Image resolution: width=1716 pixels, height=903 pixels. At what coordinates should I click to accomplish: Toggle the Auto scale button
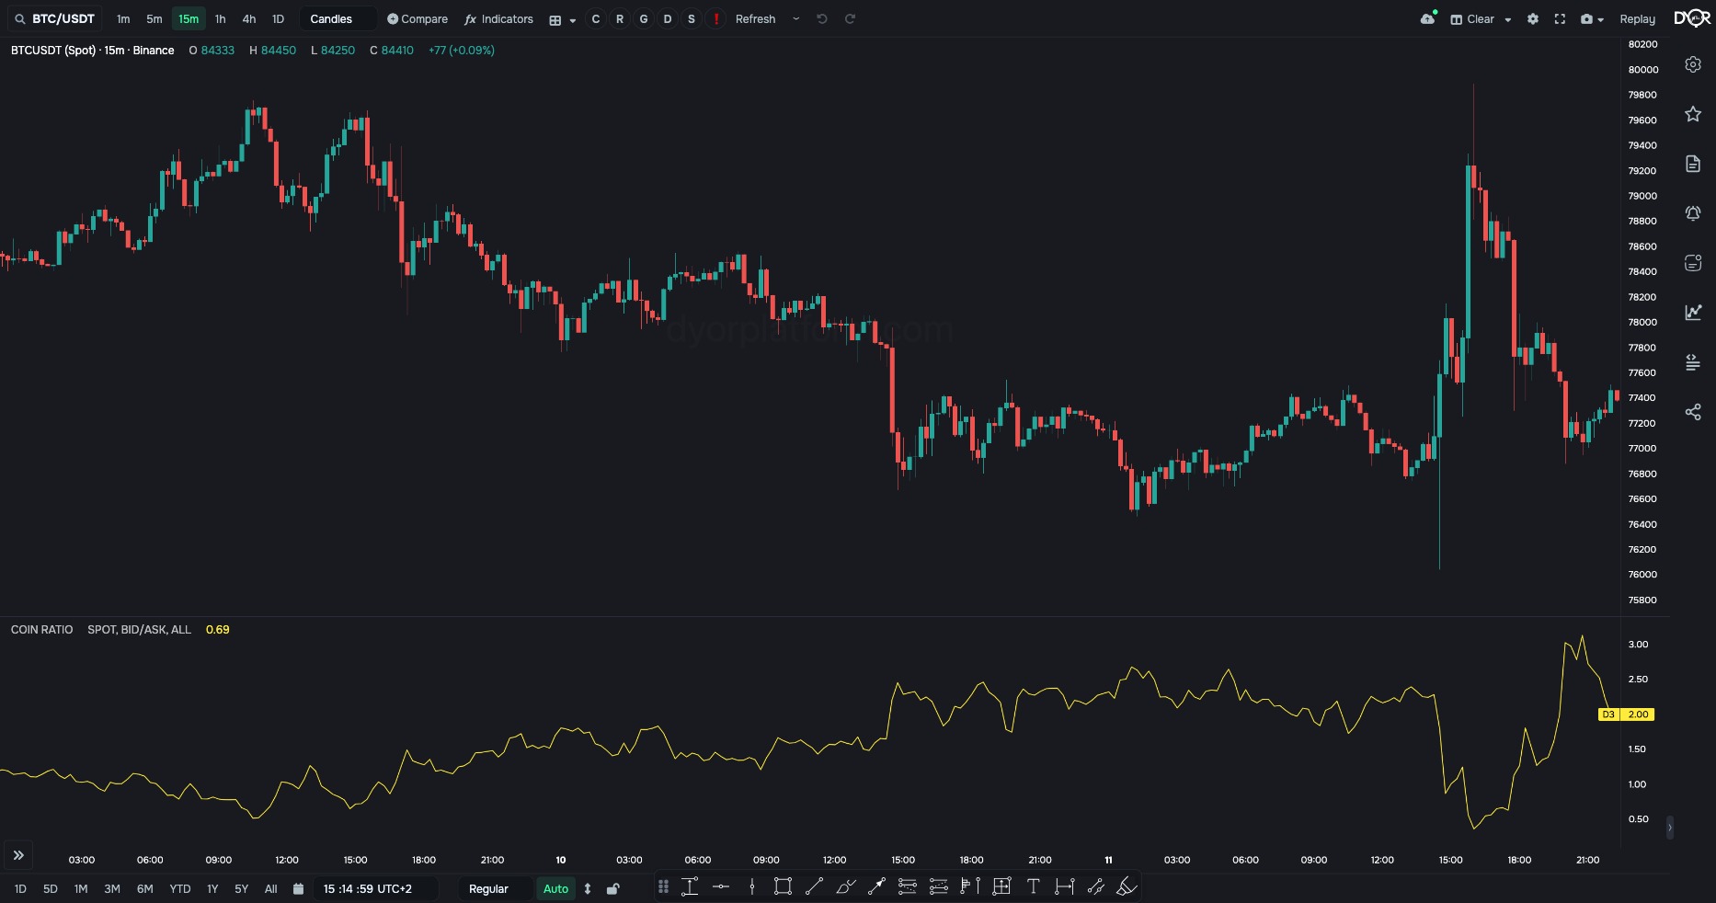tap(555, 889)
